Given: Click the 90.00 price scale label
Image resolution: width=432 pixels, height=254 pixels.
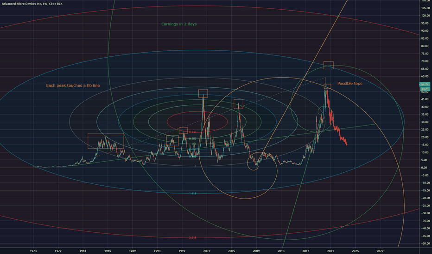Looking at the screenshot, I should click(x=426, y=31).
